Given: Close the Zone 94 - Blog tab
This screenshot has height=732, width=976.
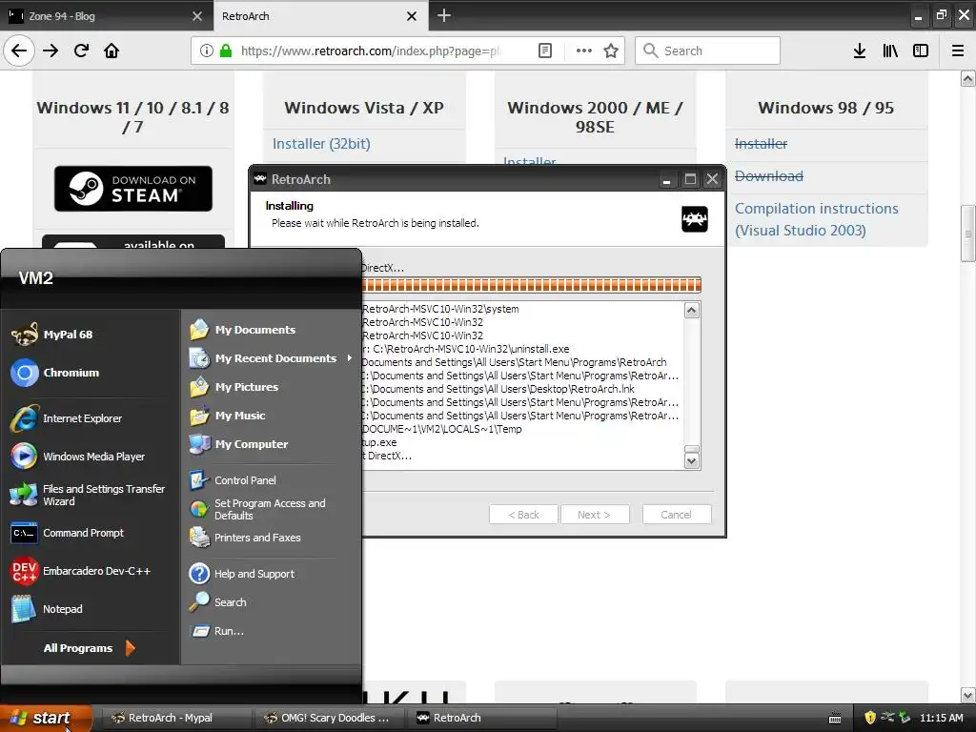Looking at the screenshot, I should [x=197, y=16].
